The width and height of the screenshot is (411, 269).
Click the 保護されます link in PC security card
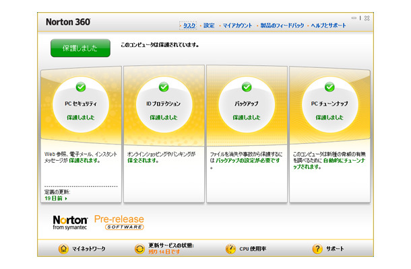point(84,161)
